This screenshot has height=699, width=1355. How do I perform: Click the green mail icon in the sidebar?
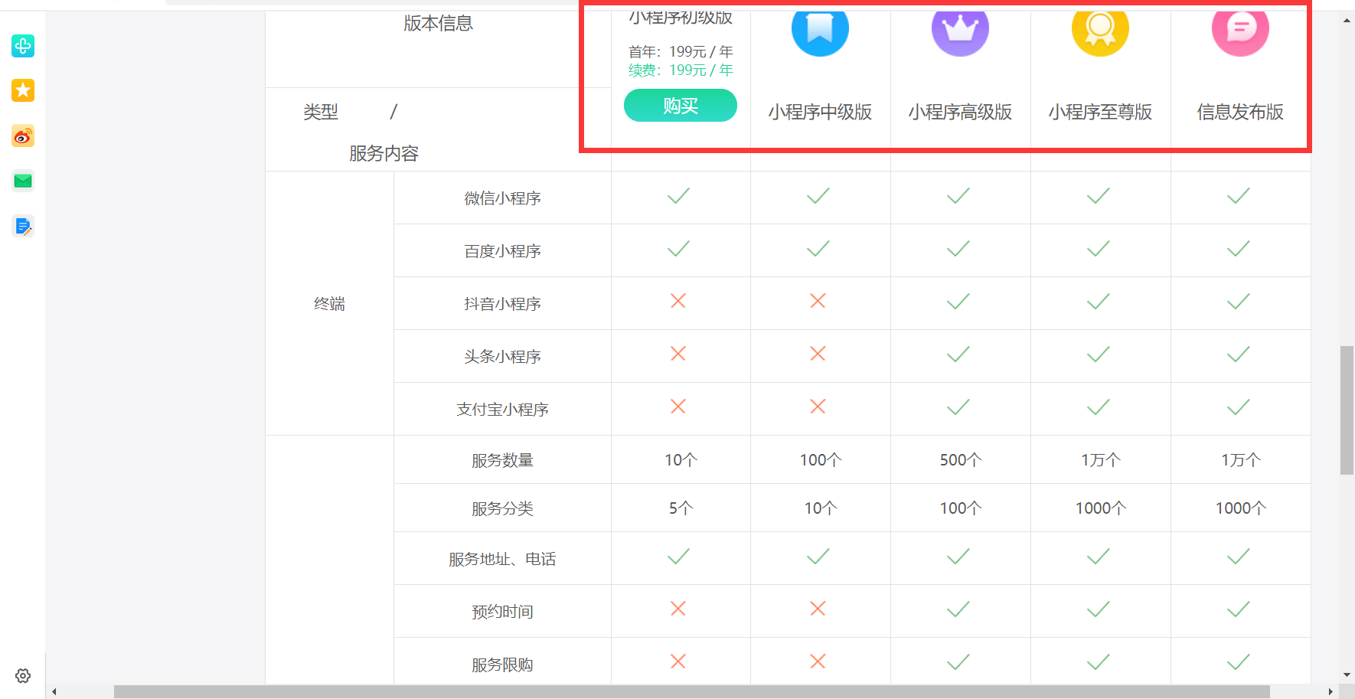coord(23,181)
